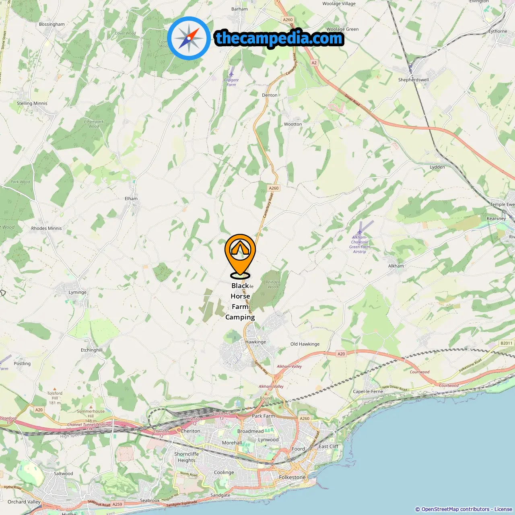Click the compass logo icon
The image size is (515, 515).
(x=189, y=38)
